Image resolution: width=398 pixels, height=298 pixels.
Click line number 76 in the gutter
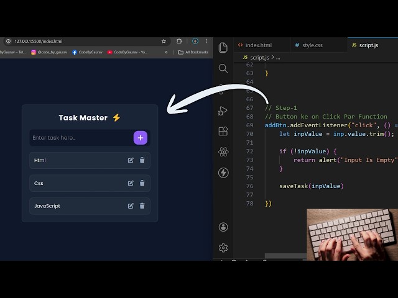click(x=250, y=186)
